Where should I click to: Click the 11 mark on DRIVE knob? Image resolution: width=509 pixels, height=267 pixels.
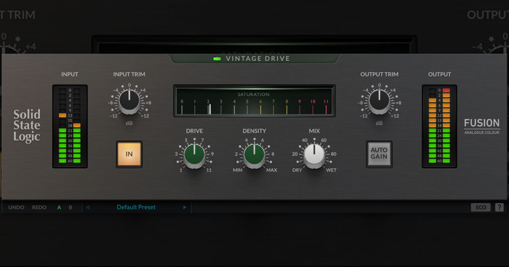click(x=209, y=170)
